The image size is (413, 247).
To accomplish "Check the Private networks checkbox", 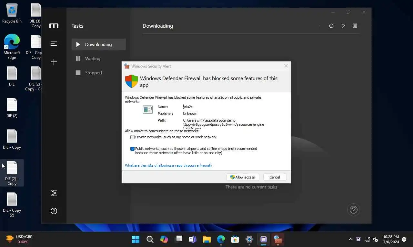I will pos(132,137).
